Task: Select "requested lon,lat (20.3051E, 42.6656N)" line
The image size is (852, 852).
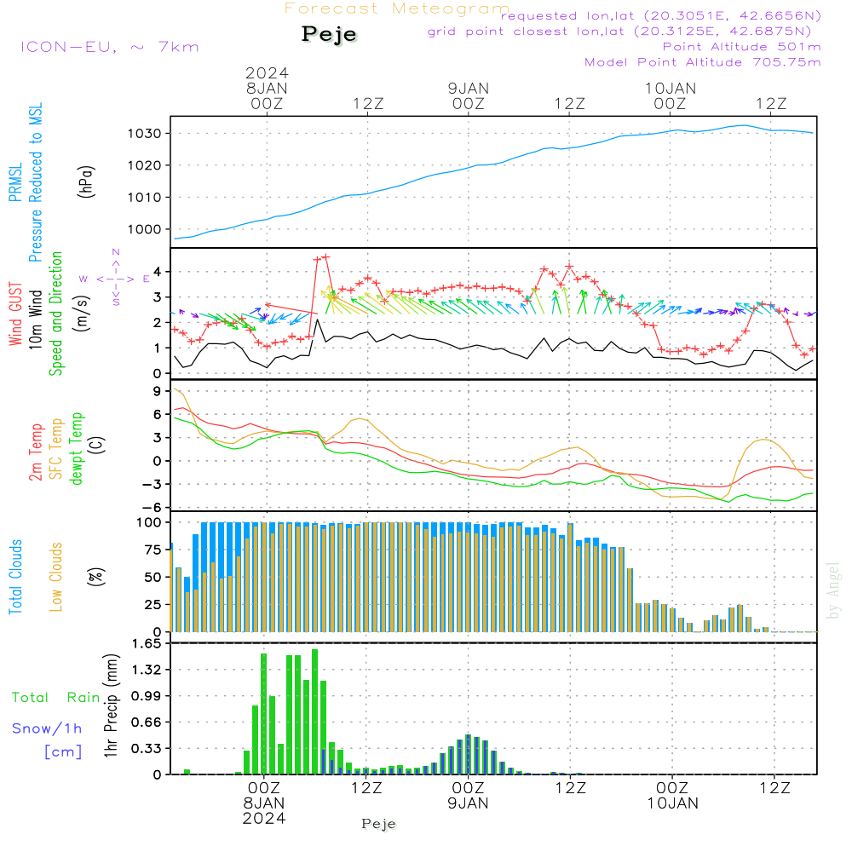Action: point(661,16)
